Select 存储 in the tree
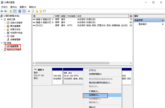The image size is (165, 108). (x=9, y=43)
